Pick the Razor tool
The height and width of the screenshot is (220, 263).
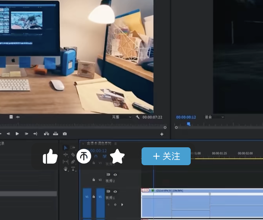coord(73,154)
